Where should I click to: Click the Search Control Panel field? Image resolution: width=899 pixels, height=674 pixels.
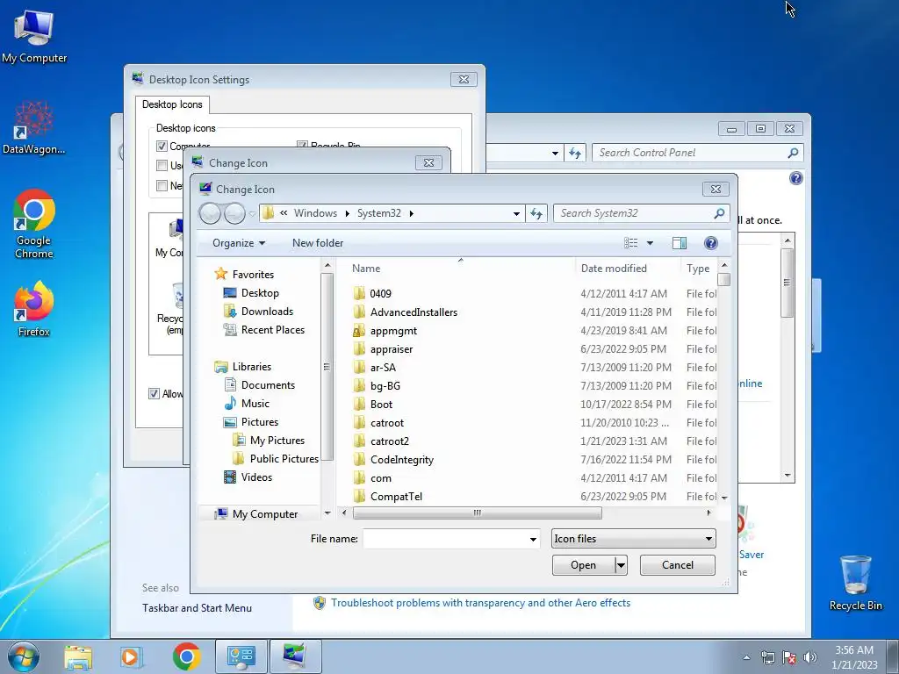(689, 153)
